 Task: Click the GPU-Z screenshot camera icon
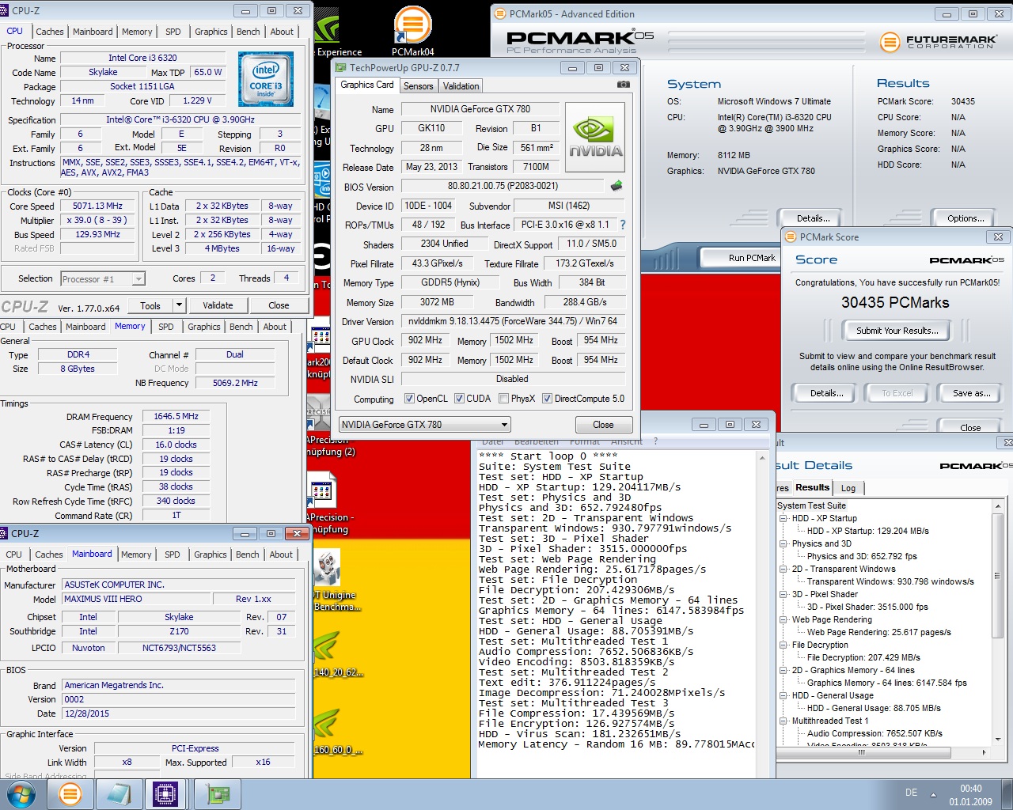coord(624,85)
